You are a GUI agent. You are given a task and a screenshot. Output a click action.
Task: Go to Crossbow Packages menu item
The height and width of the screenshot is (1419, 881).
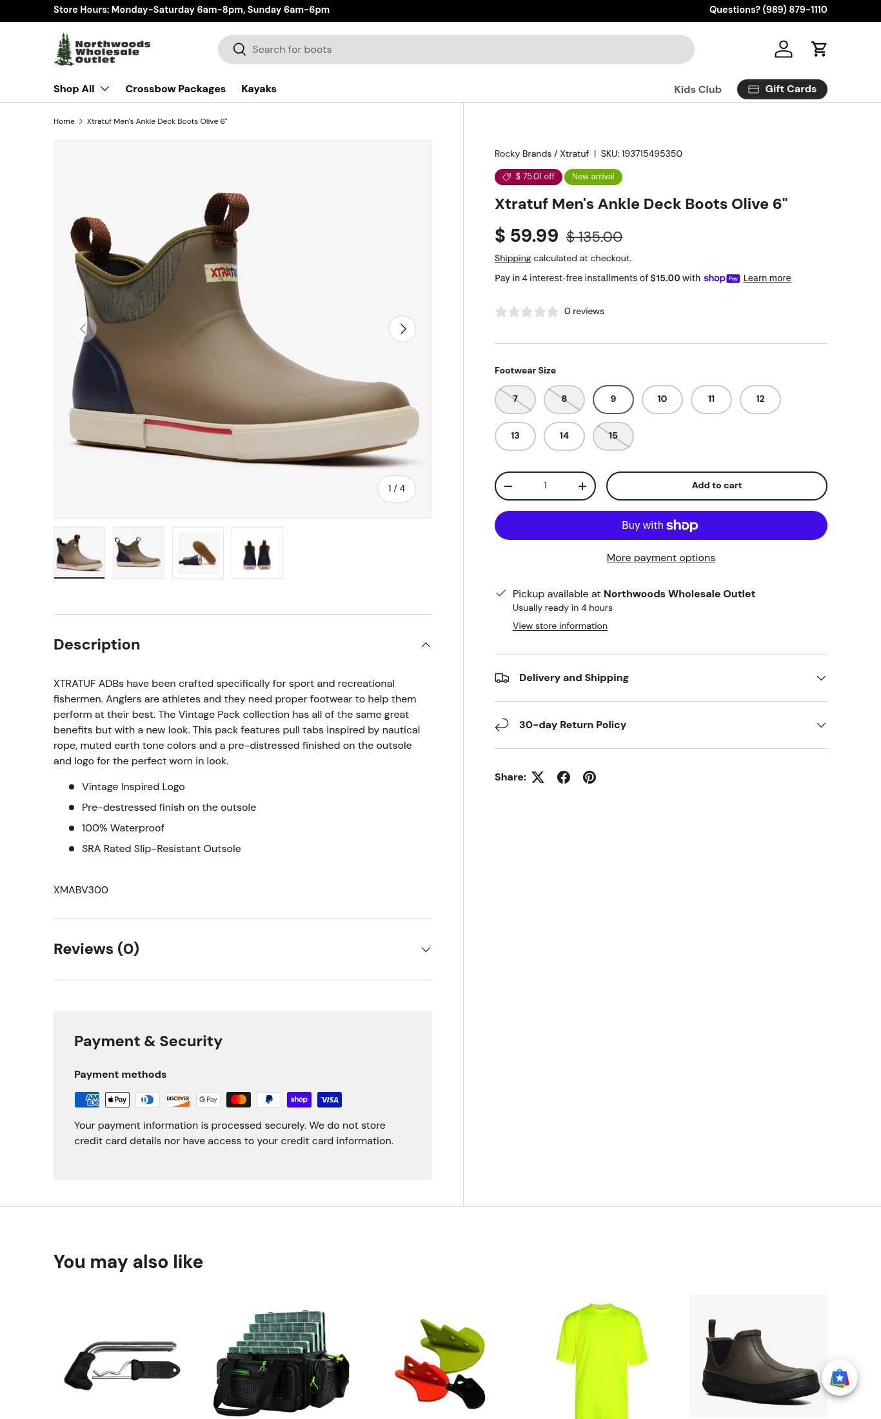coord(175,89)
